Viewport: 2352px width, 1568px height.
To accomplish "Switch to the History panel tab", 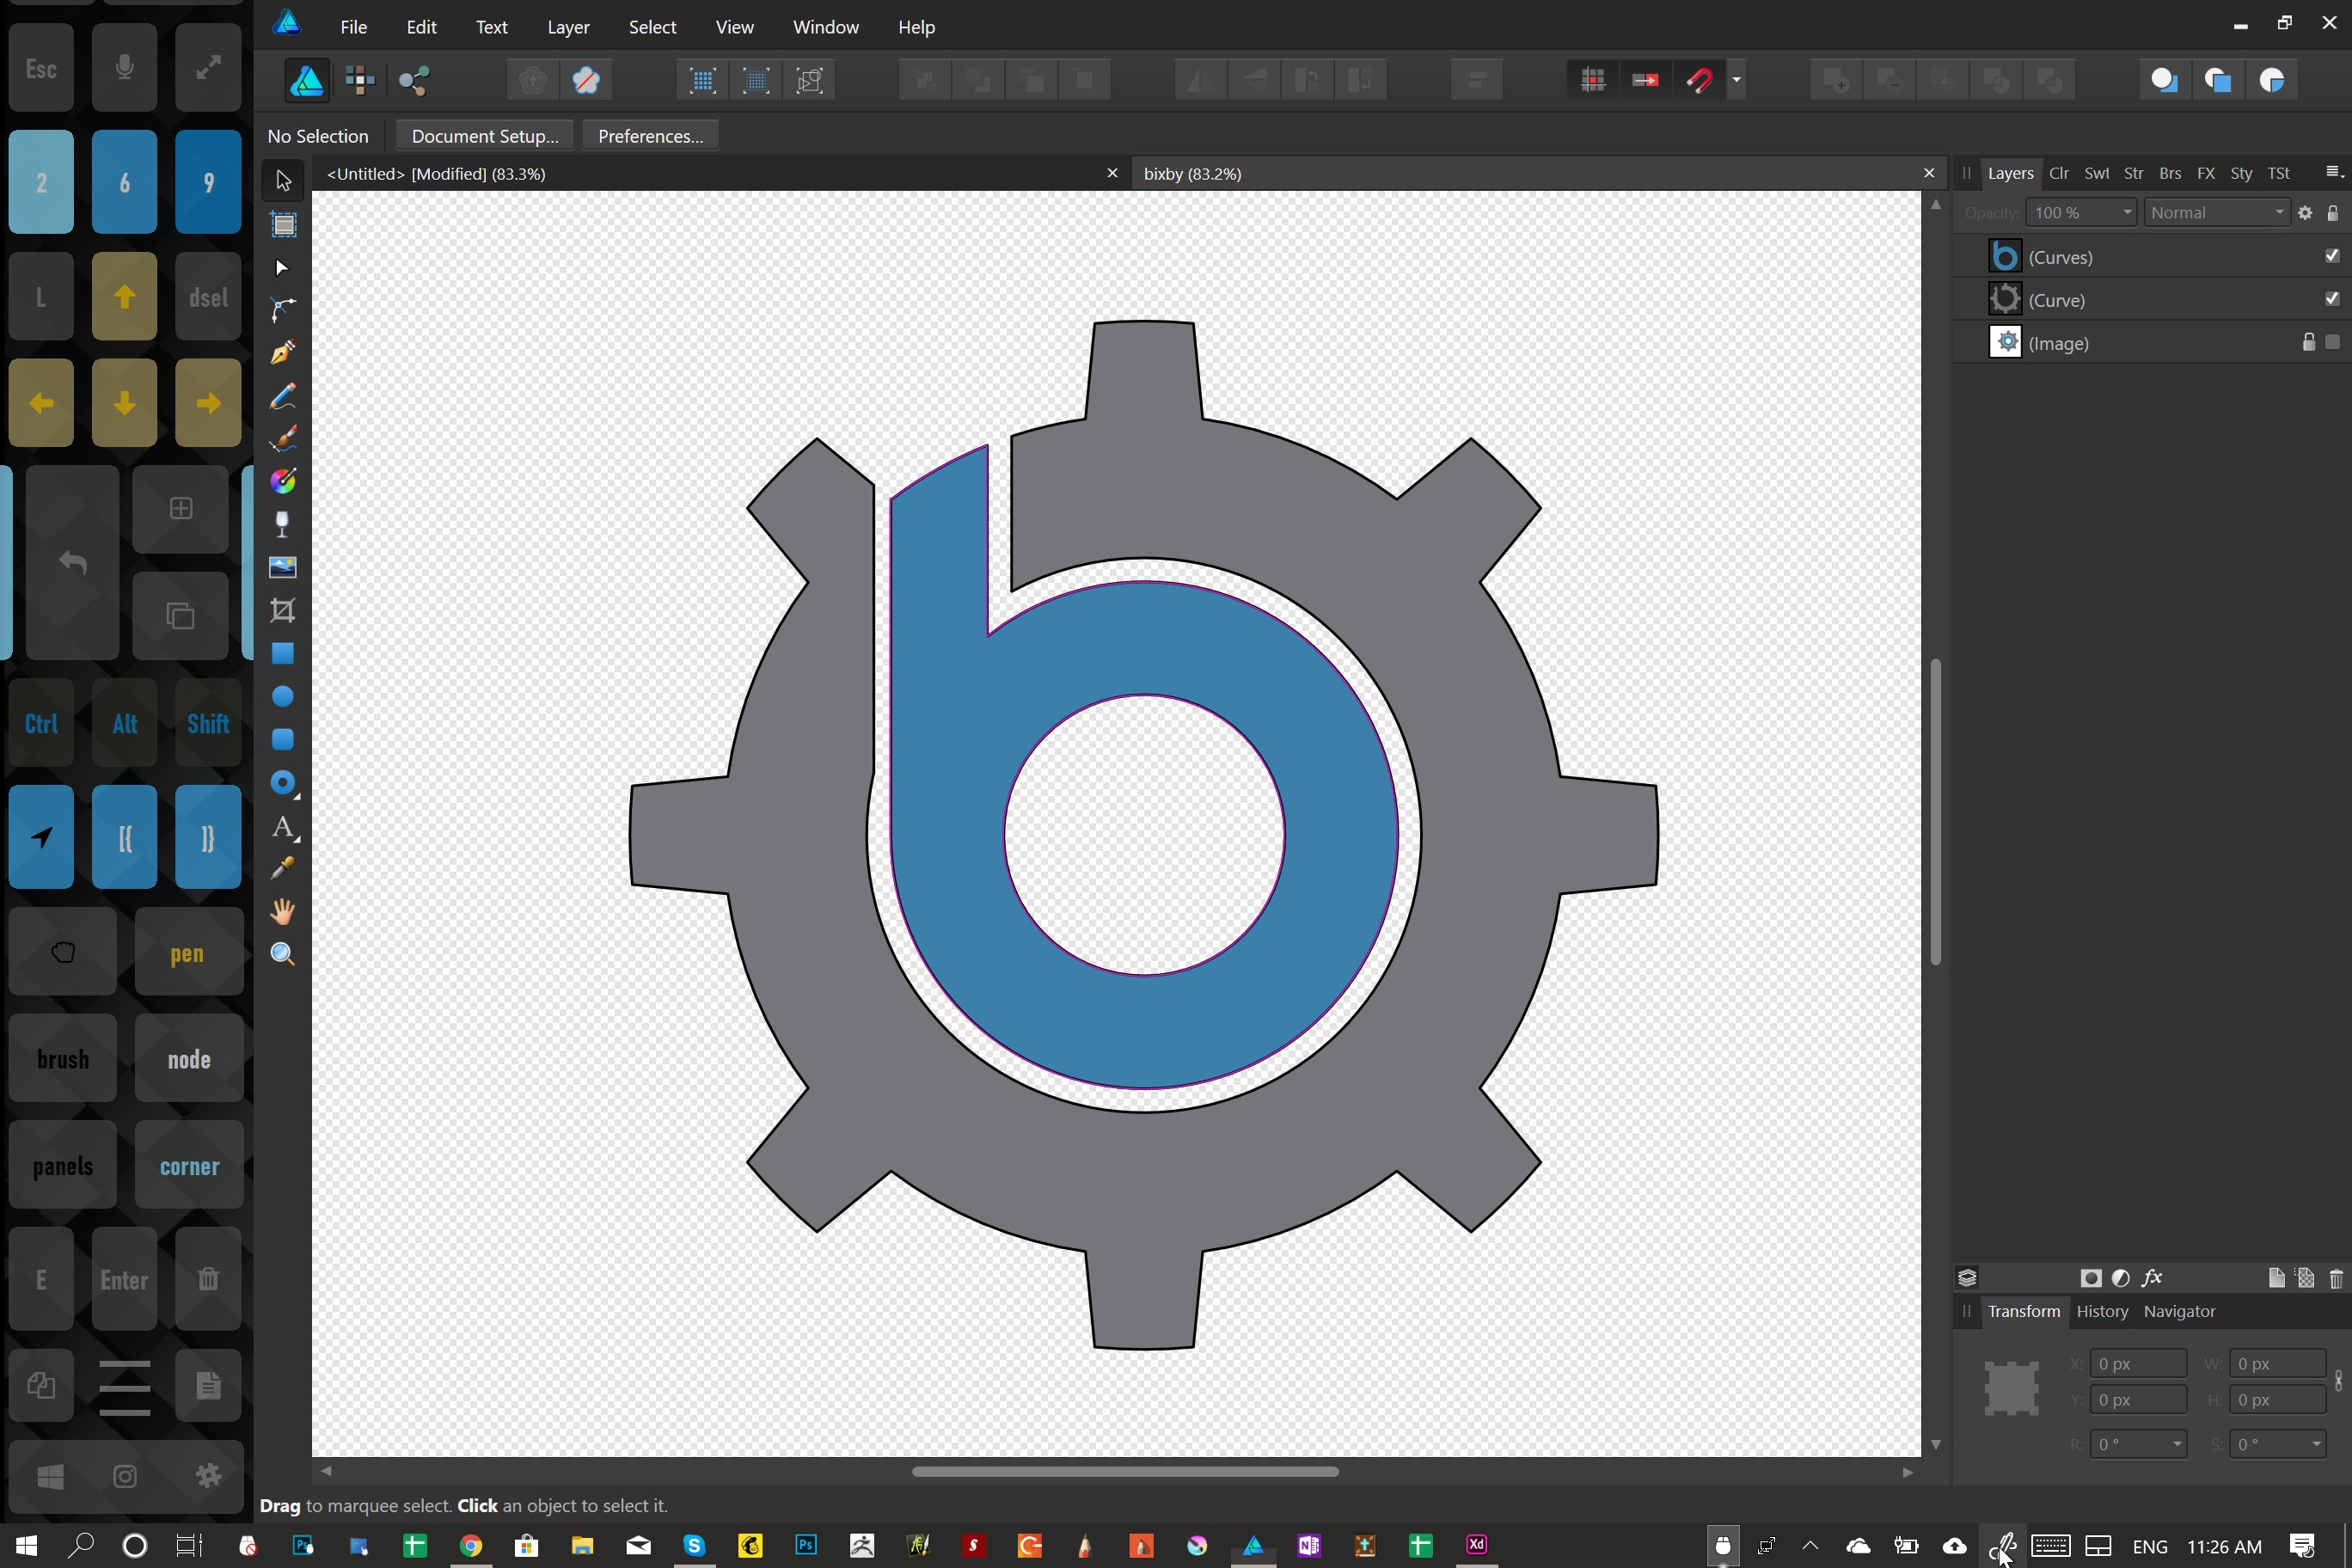I will 2102,1311.
